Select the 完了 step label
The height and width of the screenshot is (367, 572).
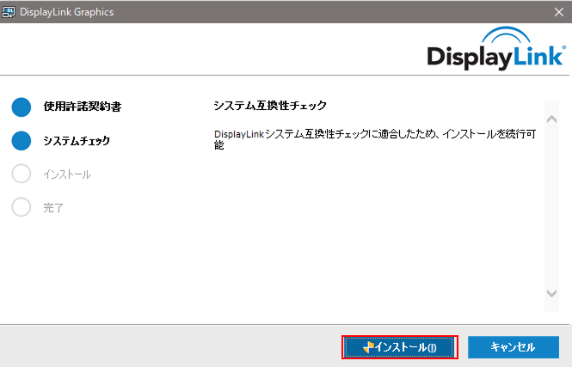53,208
